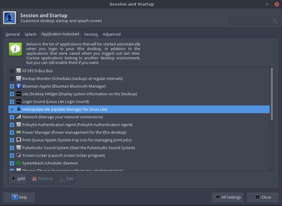Click the Session and Startup user icon

pos(10,18)
